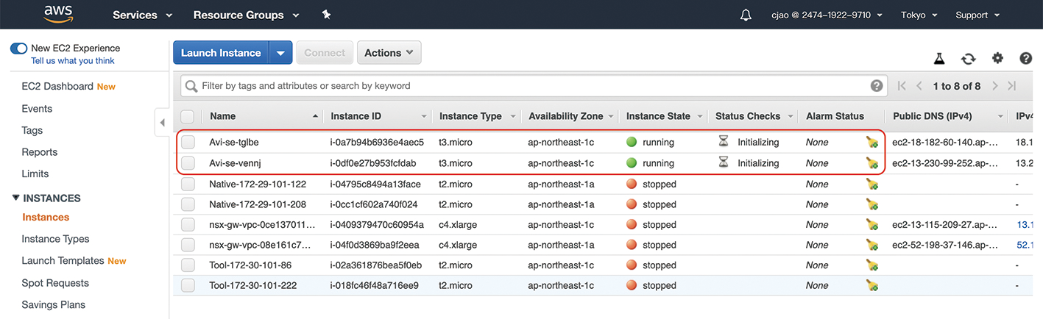Open EC2 Dashboard in the sidebar
Viewport: 1043px width, 319px height.
coord(57,86)
